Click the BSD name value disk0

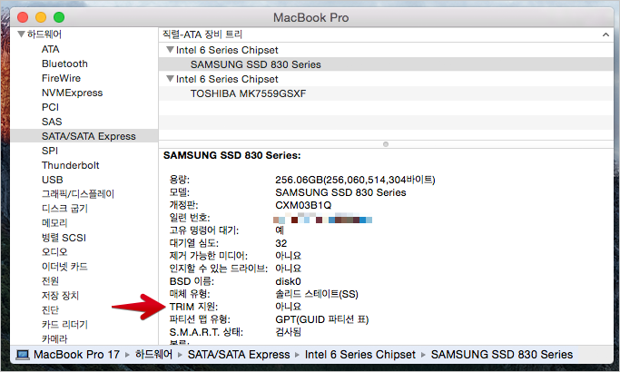(x=288, y=281)
